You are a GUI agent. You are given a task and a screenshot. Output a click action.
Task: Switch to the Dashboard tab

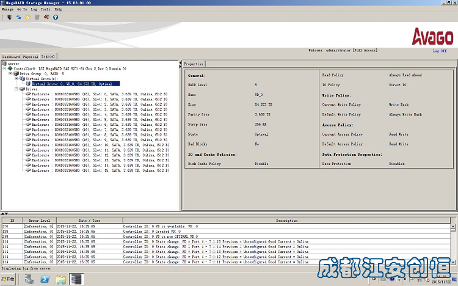[x=11, y=57]
